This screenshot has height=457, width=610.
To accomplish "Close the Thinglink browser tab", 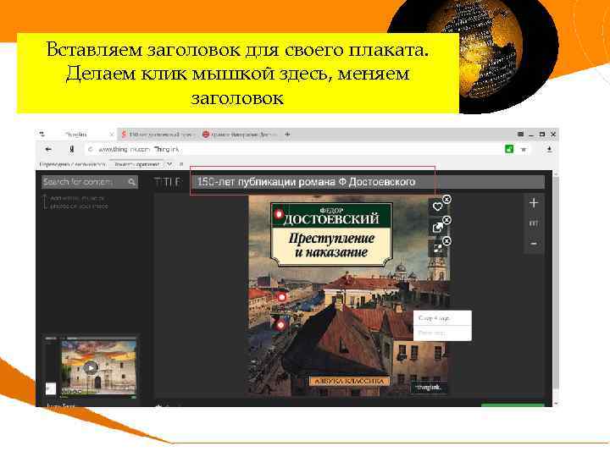I will click(112, 135).
